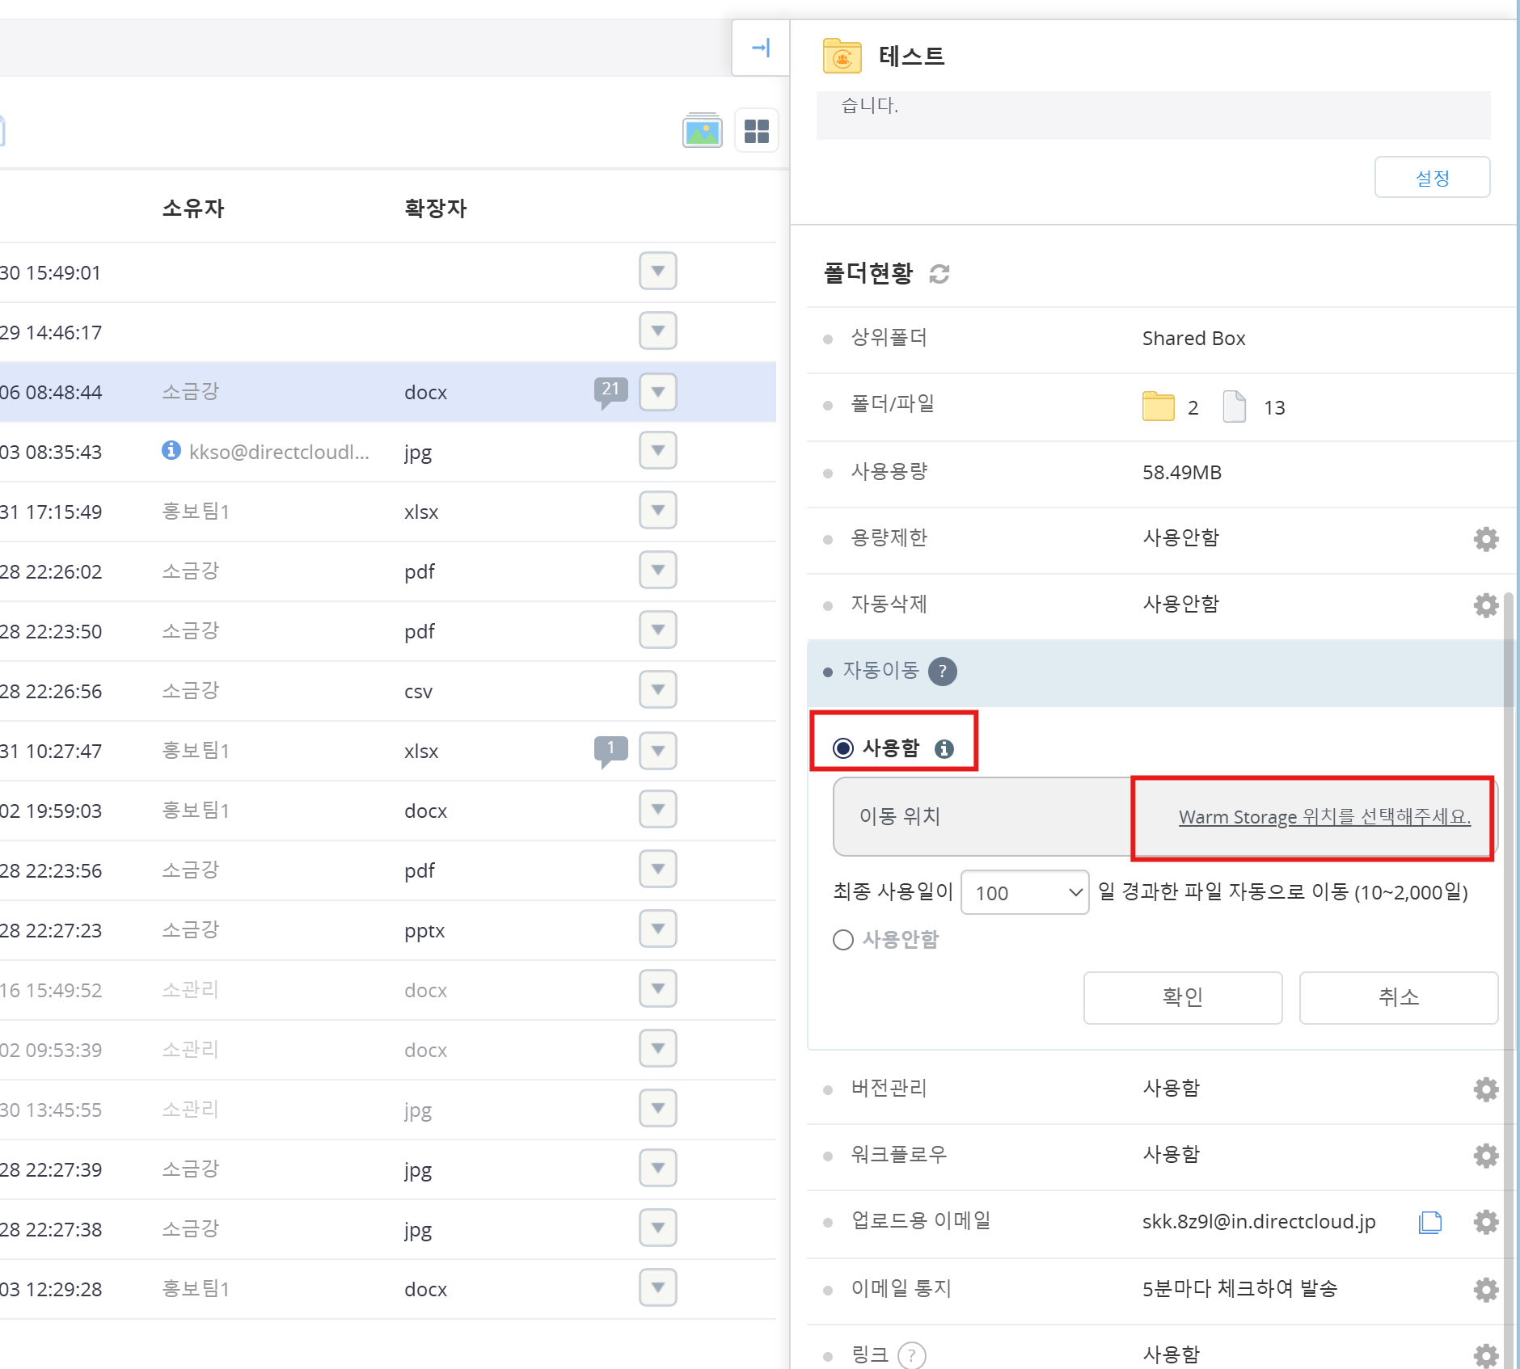Open 자동삭제 settings gear
The image size is (1520, 1369).
pos(1485,605)
